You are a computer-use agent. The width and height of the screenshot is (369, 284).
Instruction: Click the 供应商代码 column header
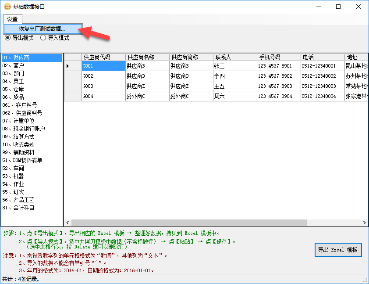pyautogui.click(x=103, y=57)
